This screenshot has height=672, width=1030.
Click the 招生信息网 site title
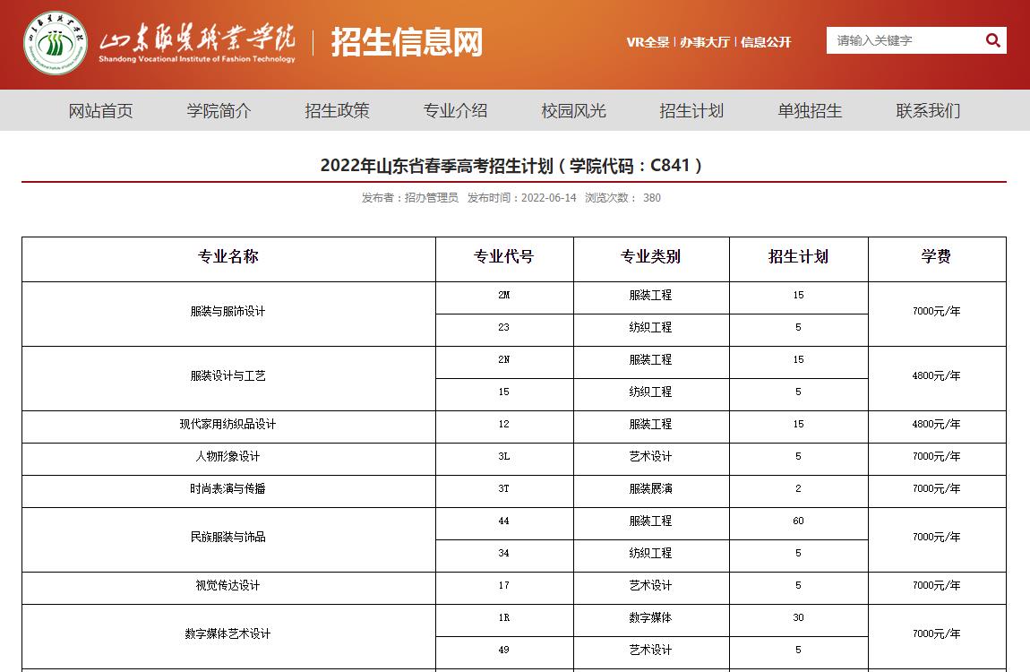407,42
